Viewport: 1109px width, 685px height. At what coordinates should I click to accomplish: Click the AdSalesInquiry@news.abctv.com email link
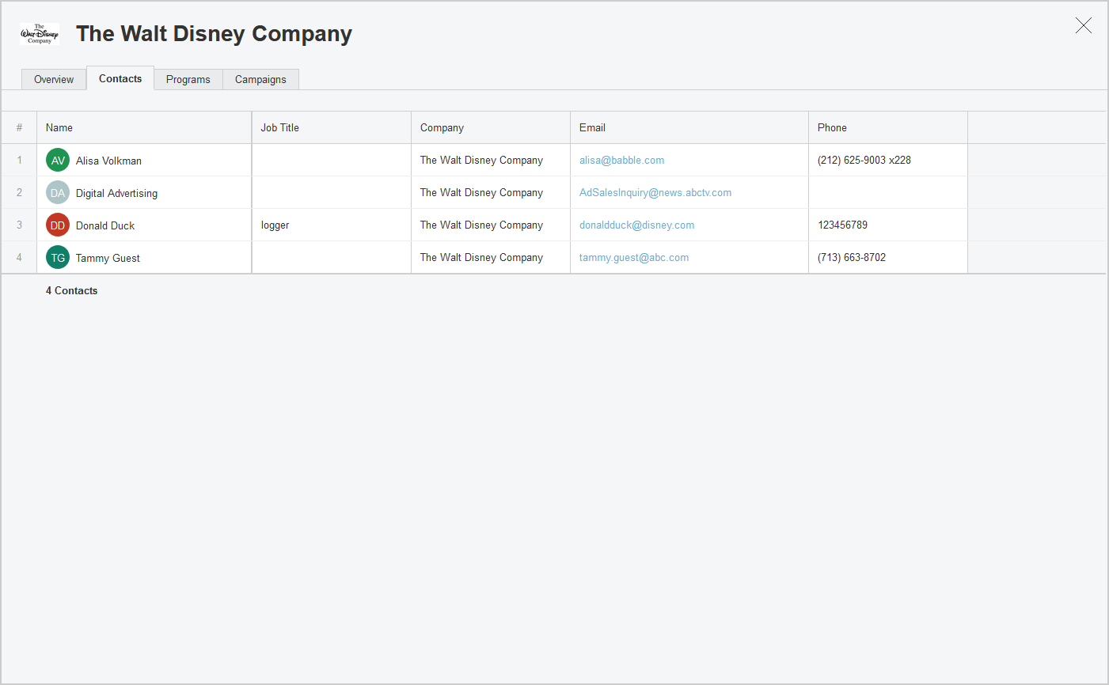(655, 193)
